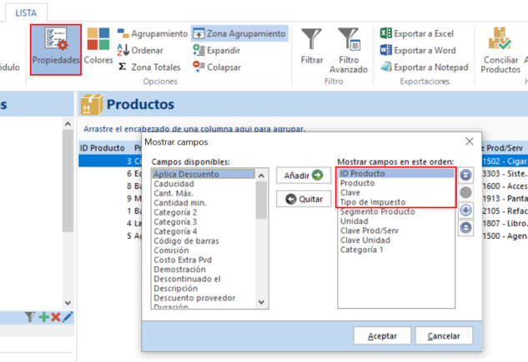Click the gray move-up circle button
The height and width of the screenshot is (362, 528).
(465, 193)
